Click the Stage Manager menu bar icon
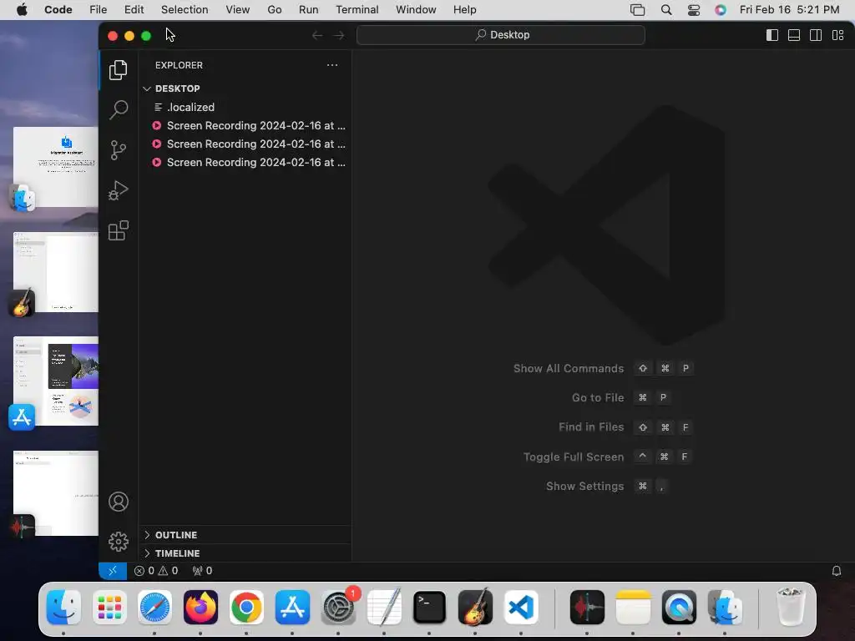Viewport: 855px width, 641px height. (637, 10)
